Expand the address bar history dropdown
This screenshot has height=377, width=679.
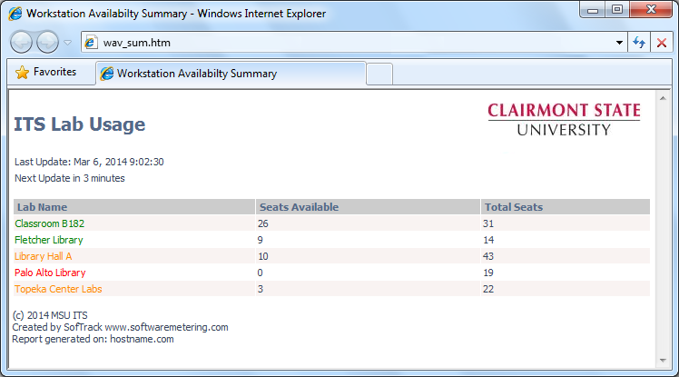(x=619, y=43)
